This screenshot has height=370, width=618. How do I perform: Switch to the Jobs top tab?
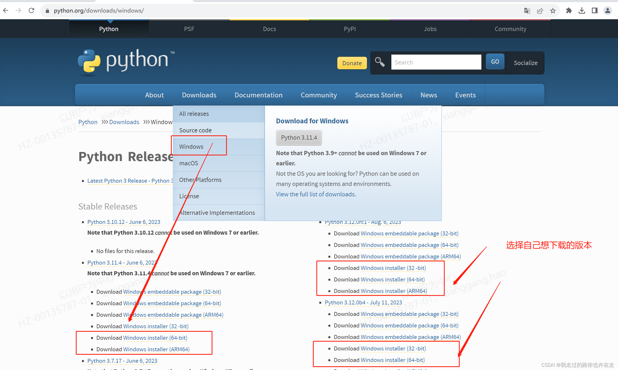430,29
